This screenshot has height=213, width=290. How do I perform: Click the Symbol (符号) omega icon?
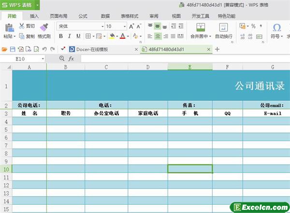coord(277,28)
